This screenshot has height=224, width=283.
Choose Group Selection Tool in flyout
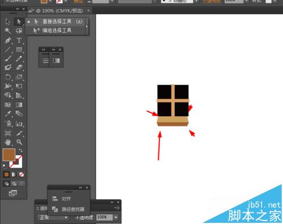55,30
